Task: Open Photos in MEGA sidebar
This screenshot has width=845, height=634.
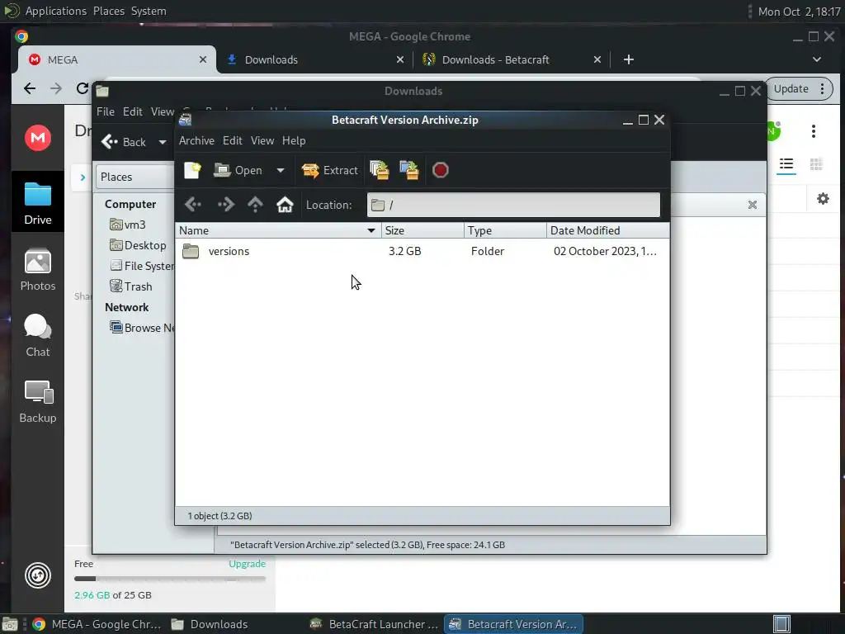Action: coord(38,270)
